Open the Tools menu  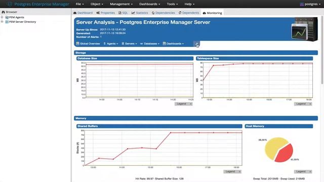172,4
